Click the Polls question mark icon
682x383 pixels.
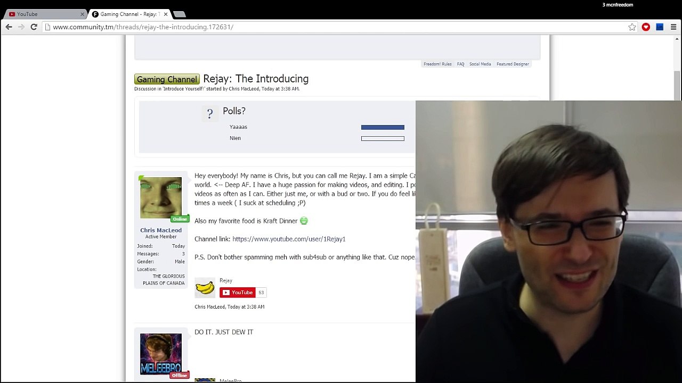pos(210,113)
